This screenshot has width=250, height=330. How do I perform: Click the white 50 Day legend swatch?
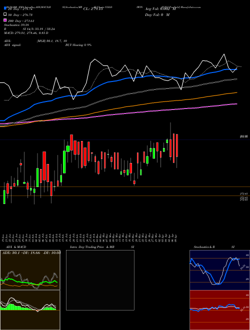pos(5,14)
